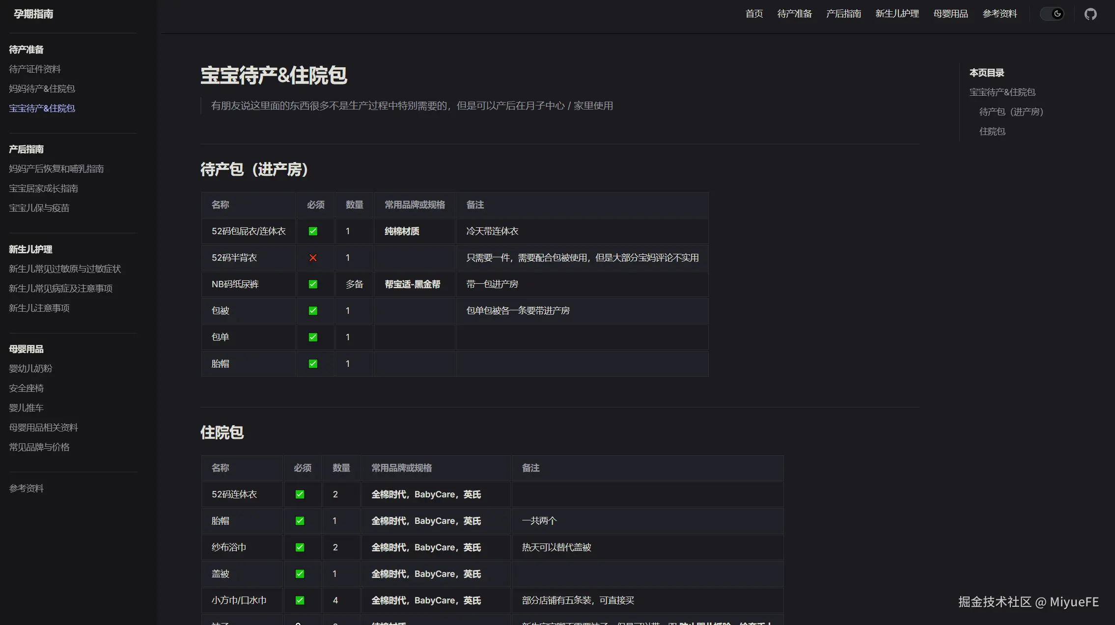
Task: Jump to 待产包（进产房）via the TOC
Action: click(1010, 112)
